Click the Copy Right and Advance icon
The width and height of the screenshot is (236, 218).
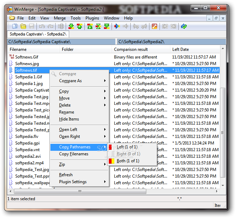tap(136, 26)
